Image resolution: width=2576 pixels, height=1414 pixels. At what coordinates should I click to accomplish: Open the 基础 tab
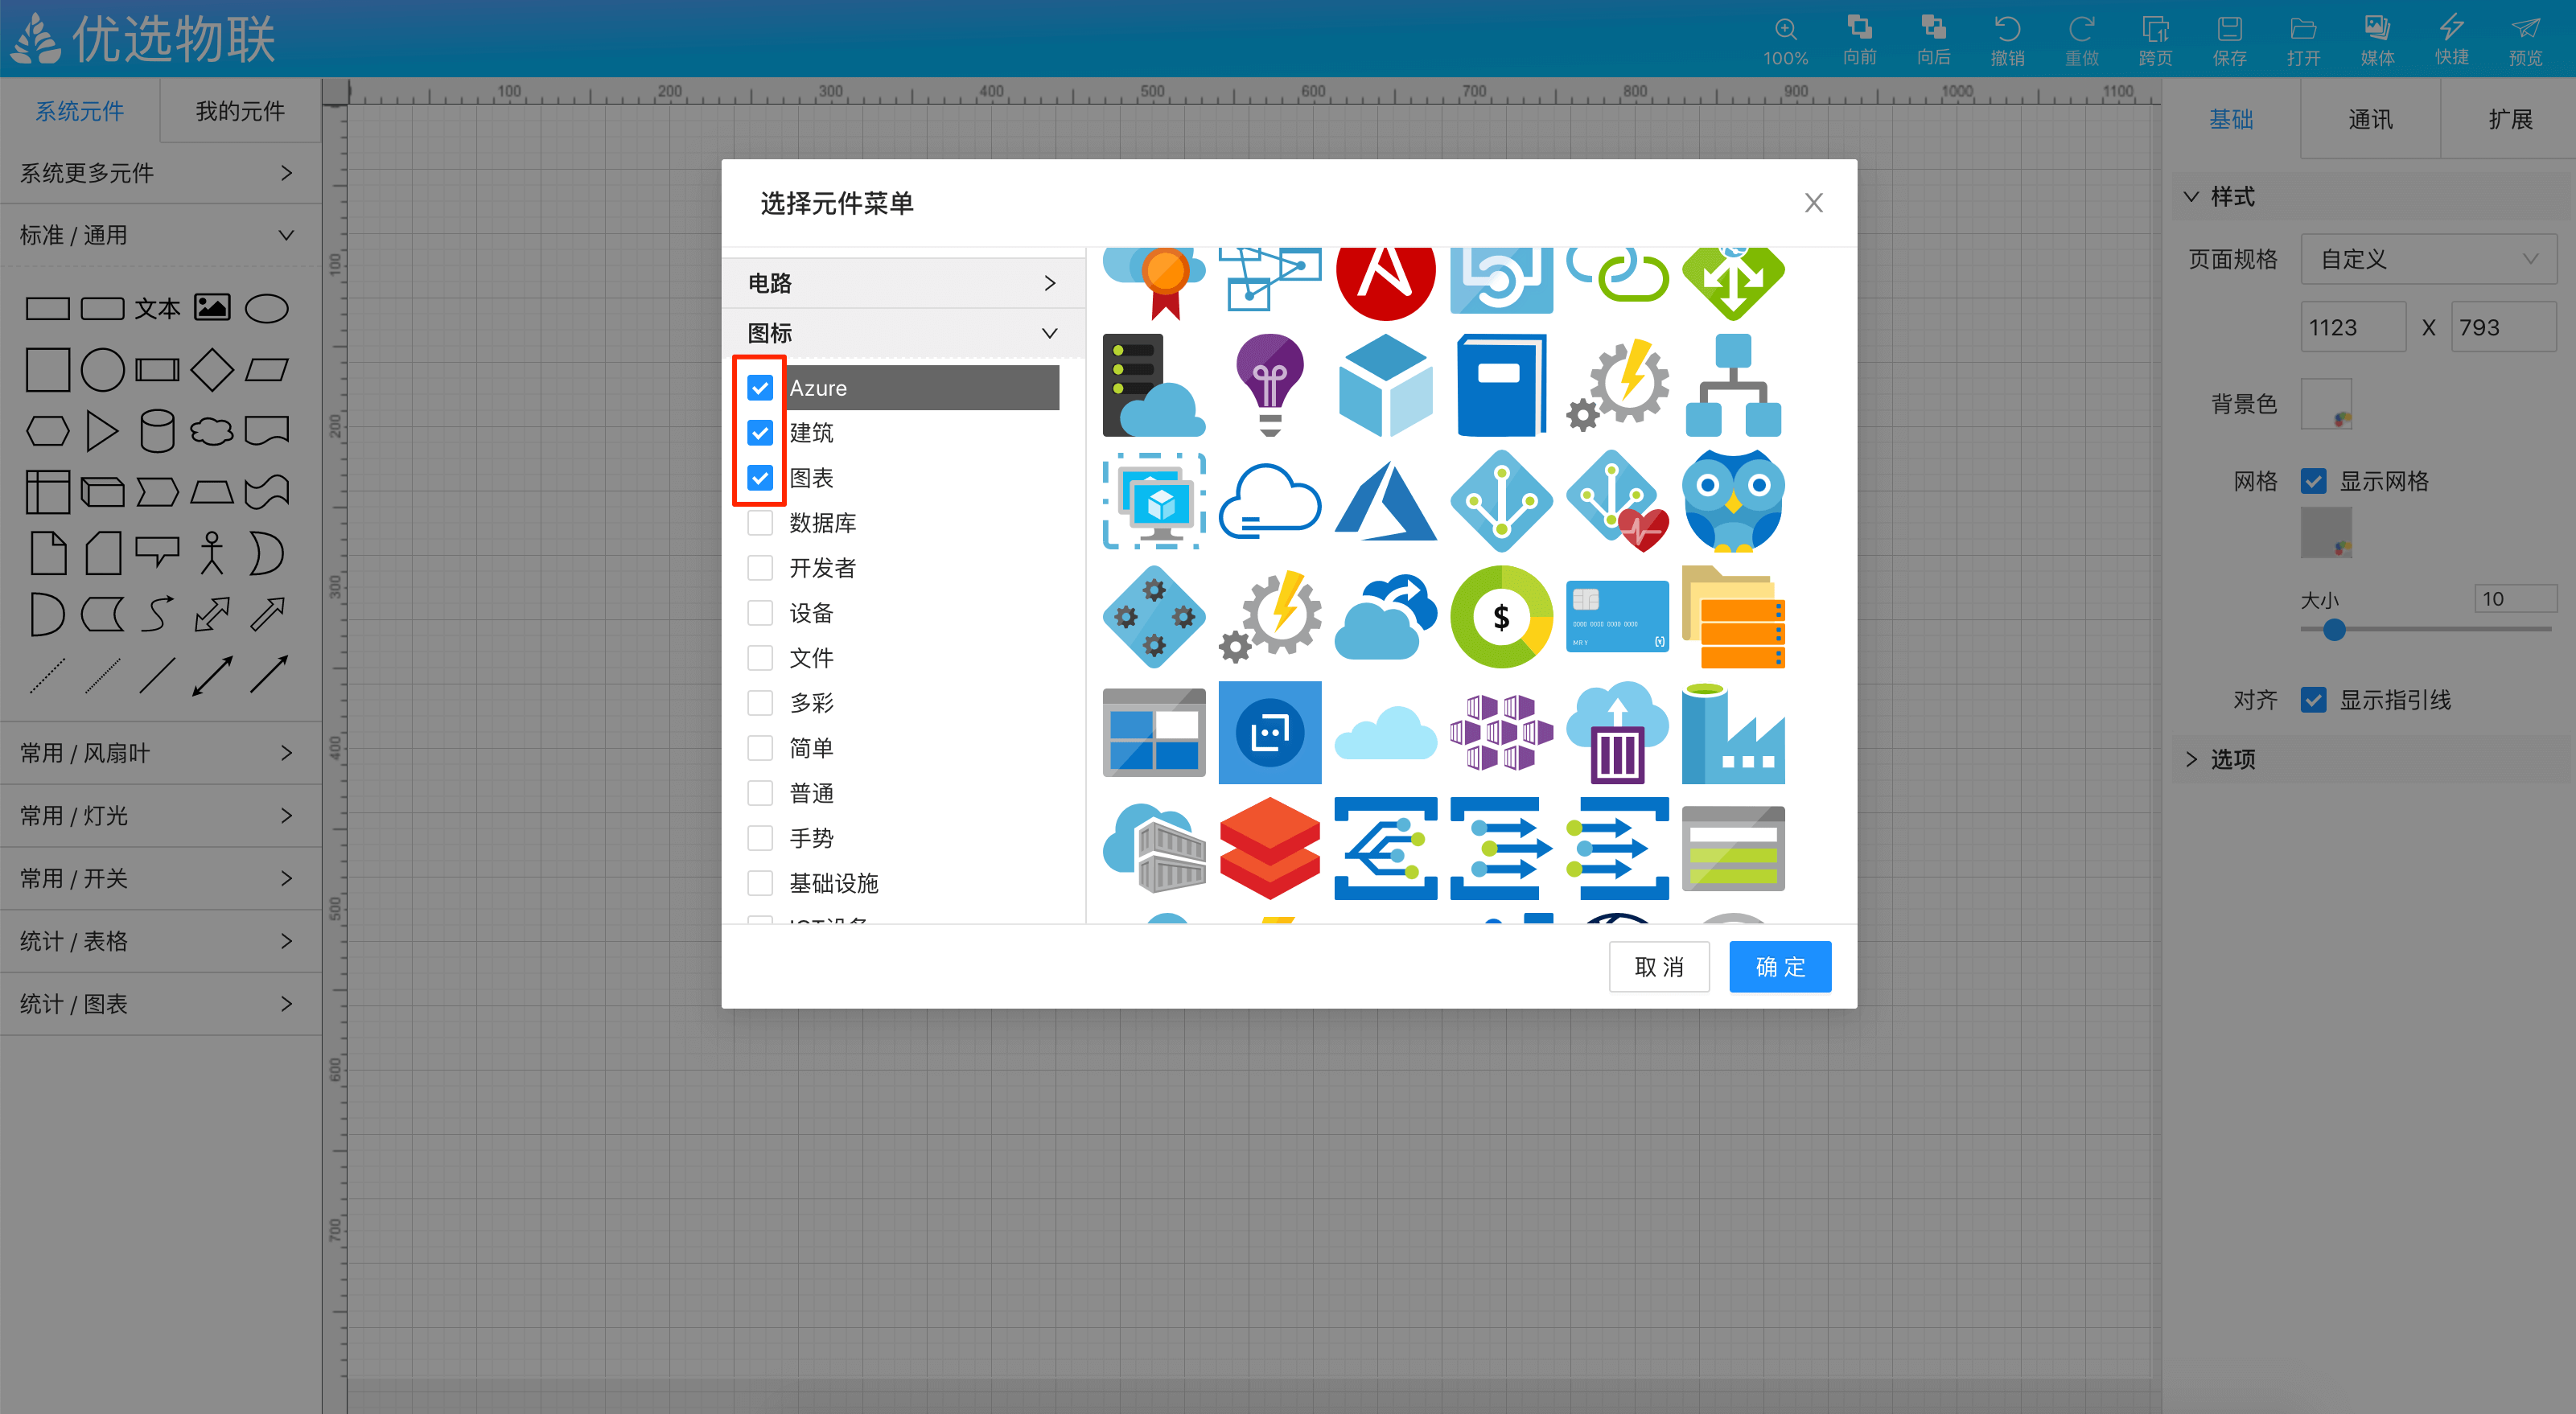[2231, 119]
